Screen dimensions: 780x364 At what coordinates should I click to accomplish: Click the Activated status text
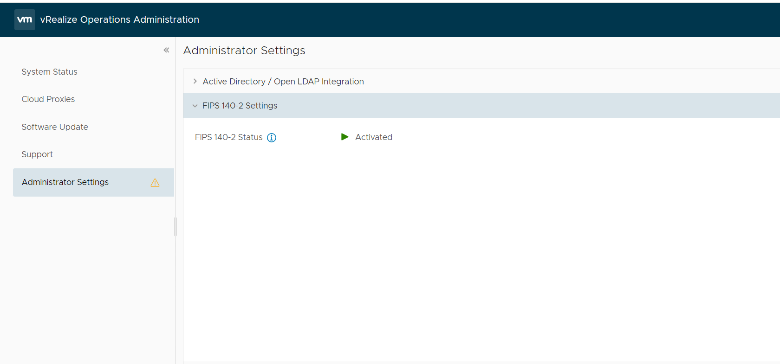(374, 137)
